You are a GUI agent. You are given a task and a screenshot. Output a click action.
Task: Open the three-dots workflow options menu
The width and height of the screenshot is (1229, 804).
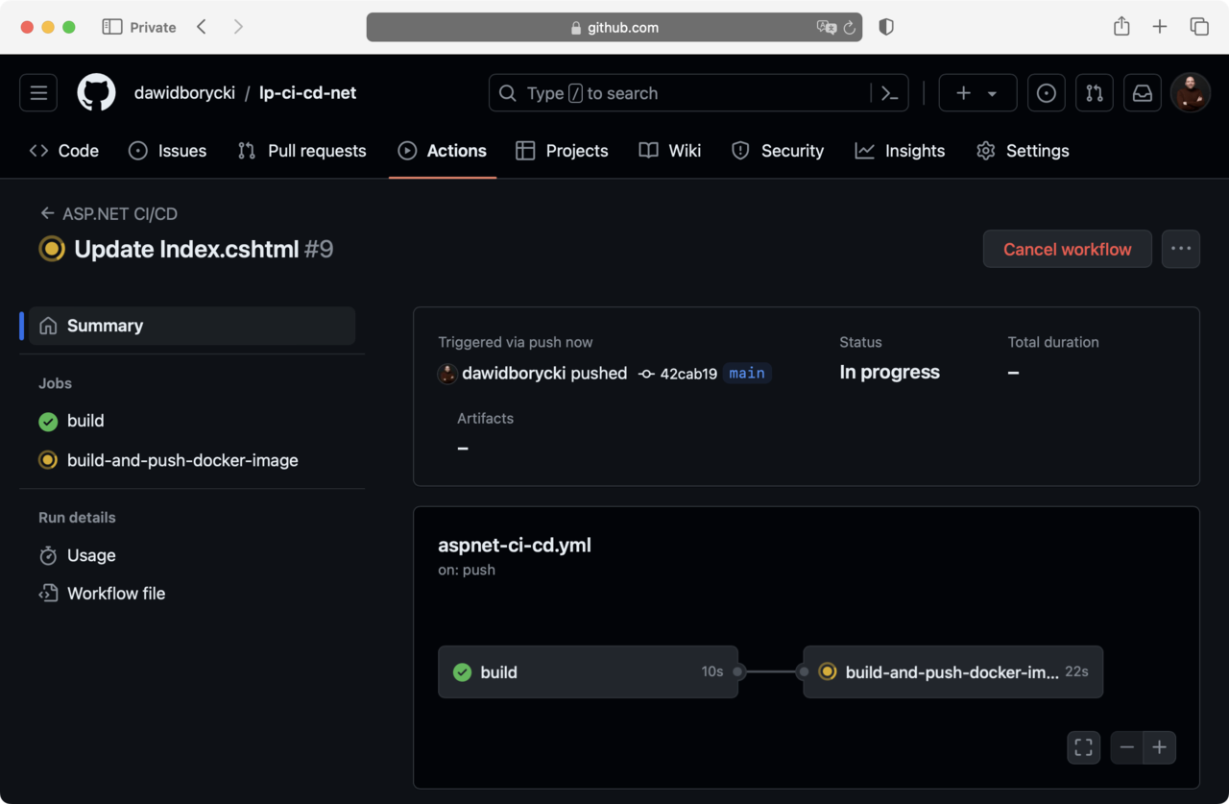[x=1180, y=249]
